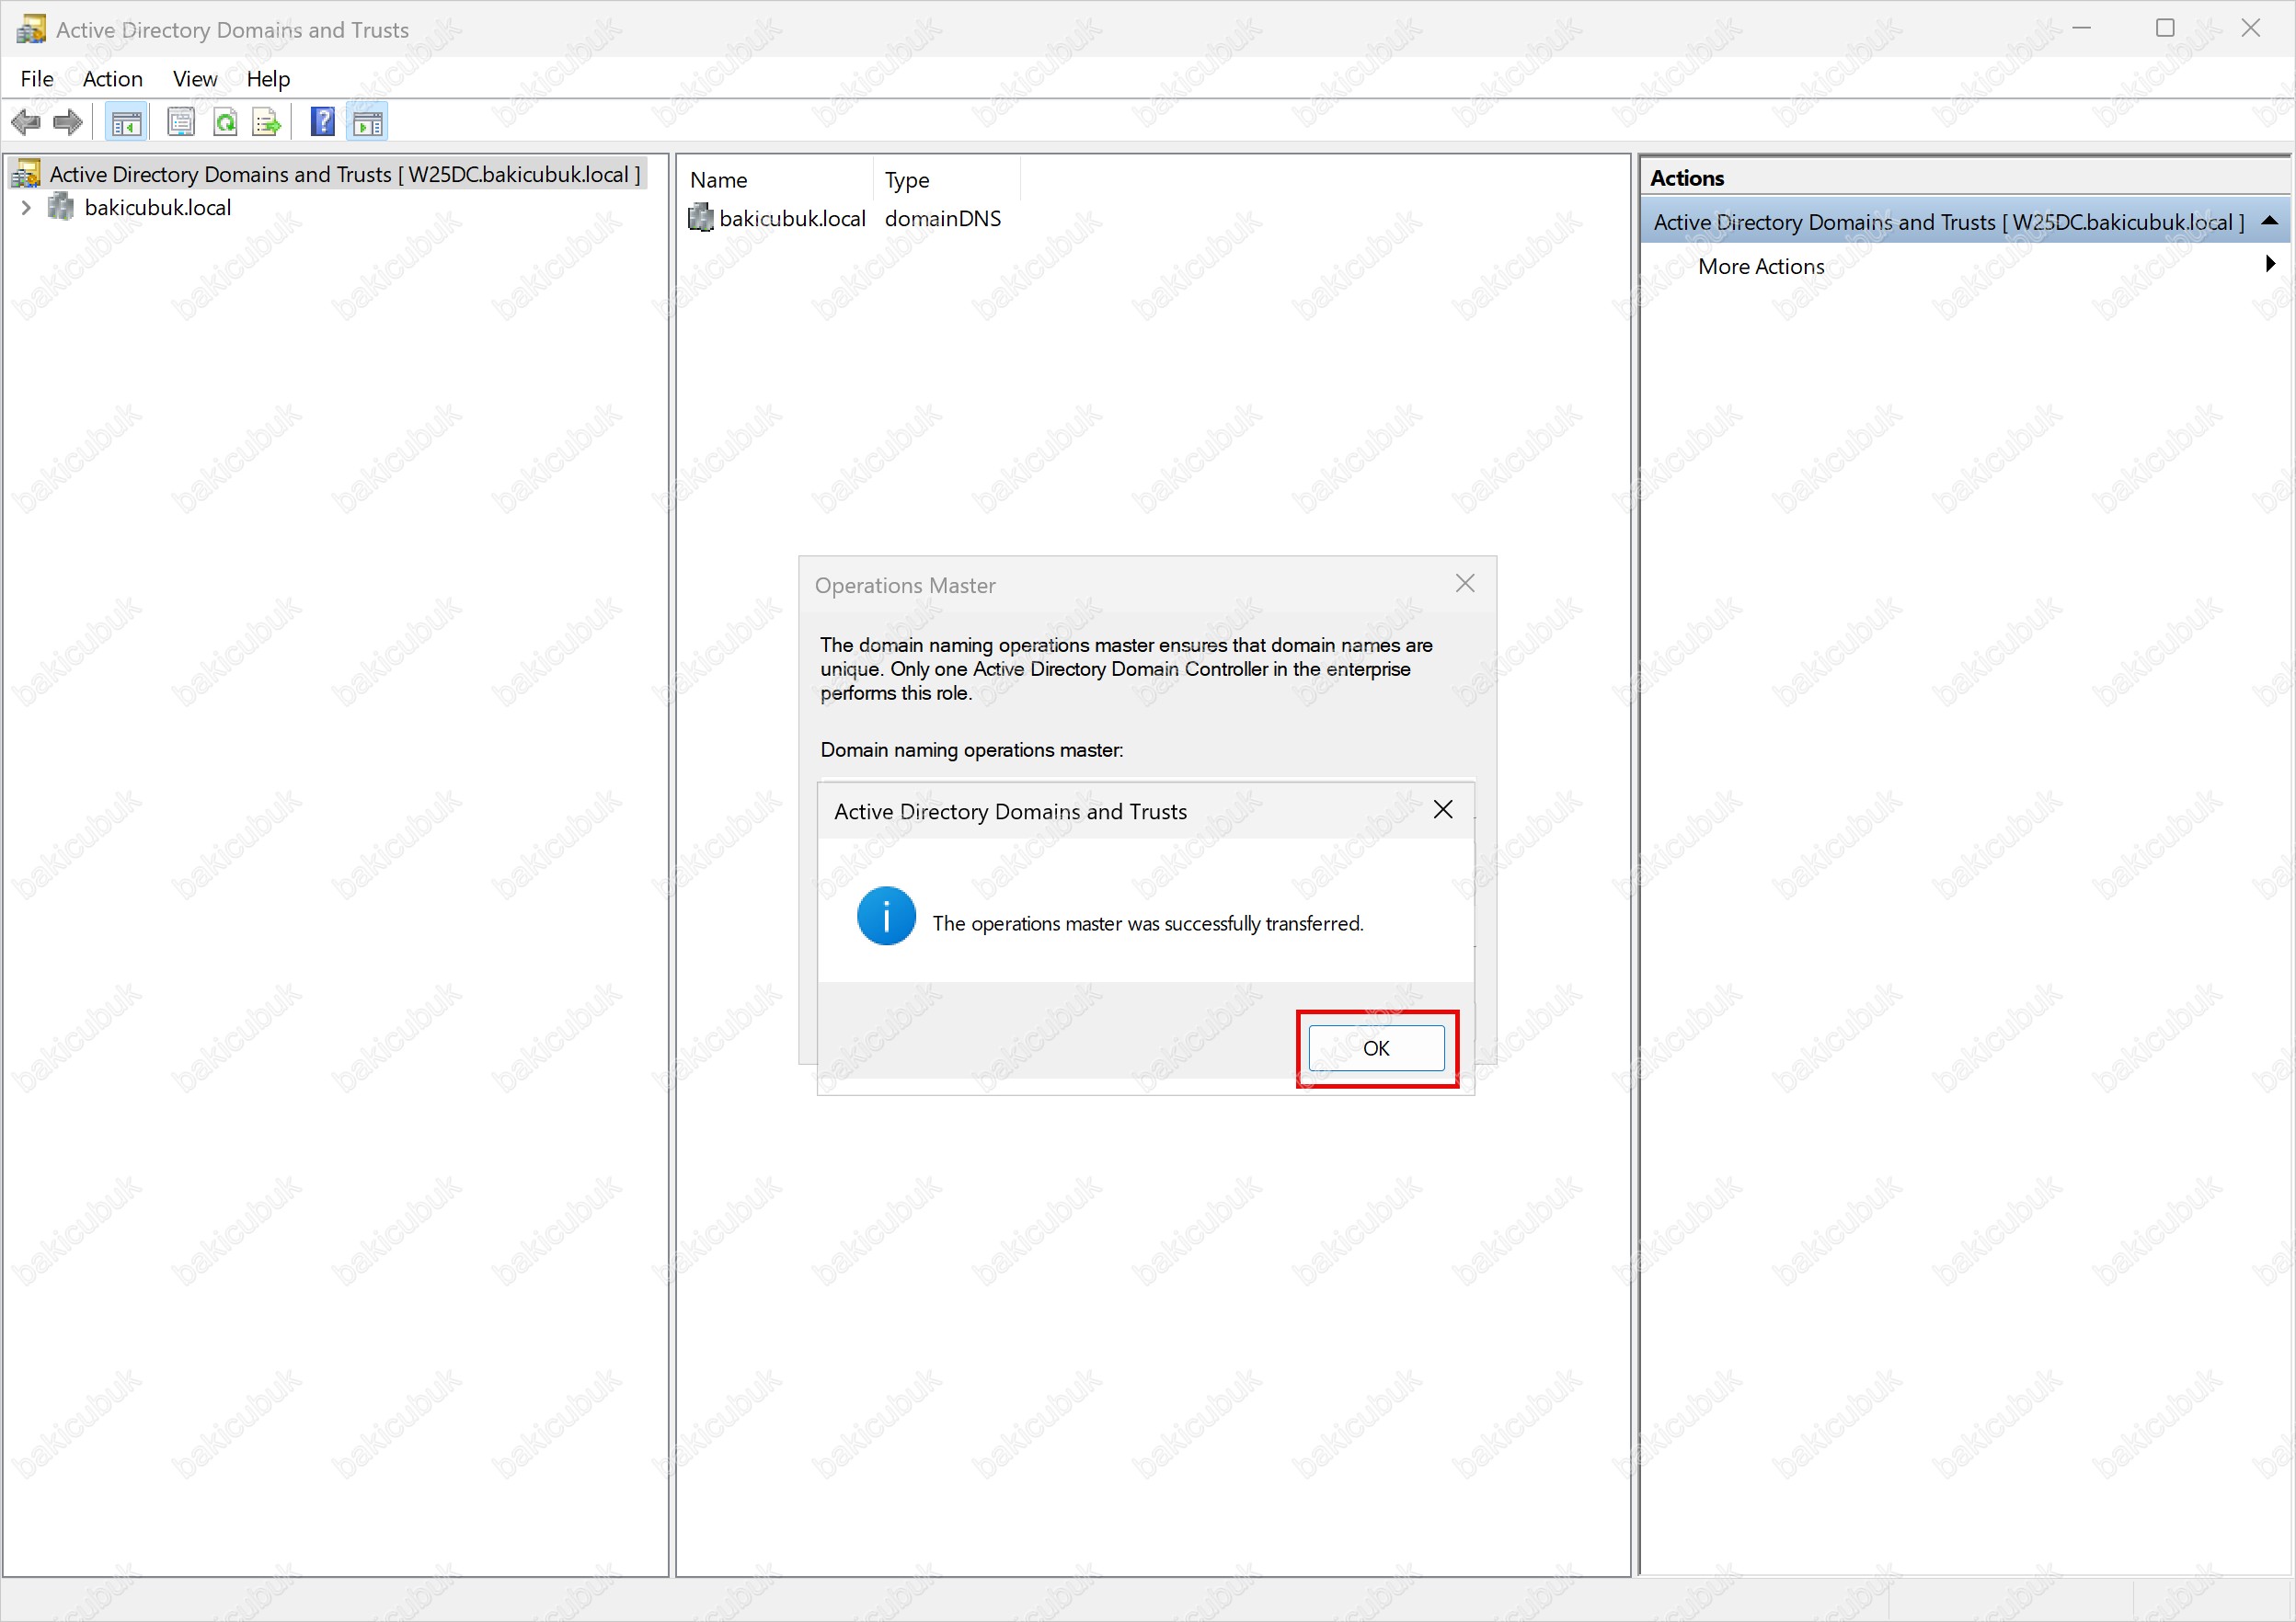The width and height of the screenshot is (2296, 1622).
Task: Click the domainDNS type cell
Action: pyautogui.click(x=943, y=219)
